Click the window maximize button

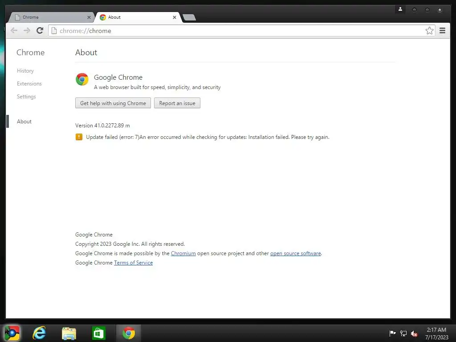[x=427, y=10]
